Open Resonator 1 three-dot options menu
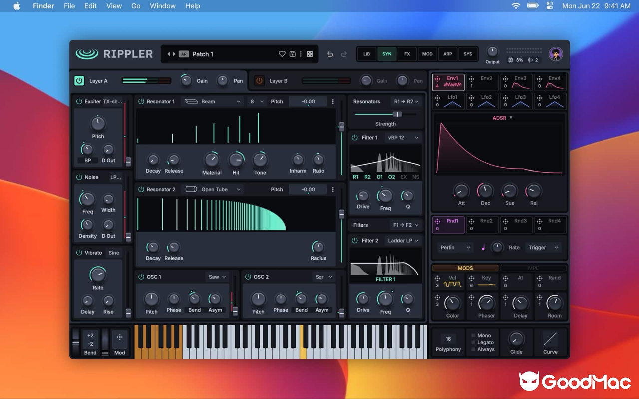The image size is (639, 399). (x=333, y=101)
